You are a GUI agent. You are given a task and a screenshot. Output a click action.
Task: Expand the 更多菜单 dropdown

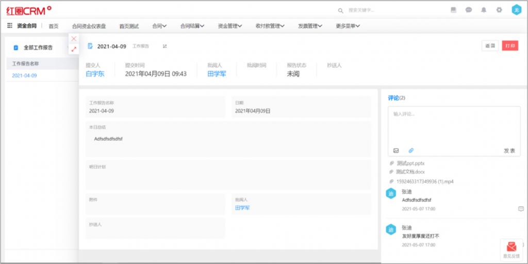pyautogui.click(x=348, y=26)
